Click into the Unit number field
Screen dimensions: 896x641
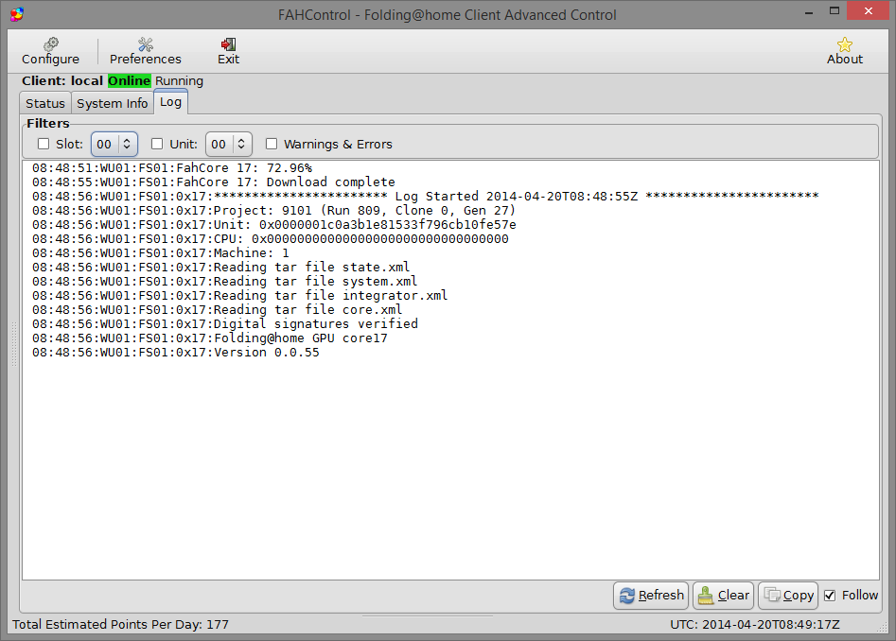coord(220,144)
